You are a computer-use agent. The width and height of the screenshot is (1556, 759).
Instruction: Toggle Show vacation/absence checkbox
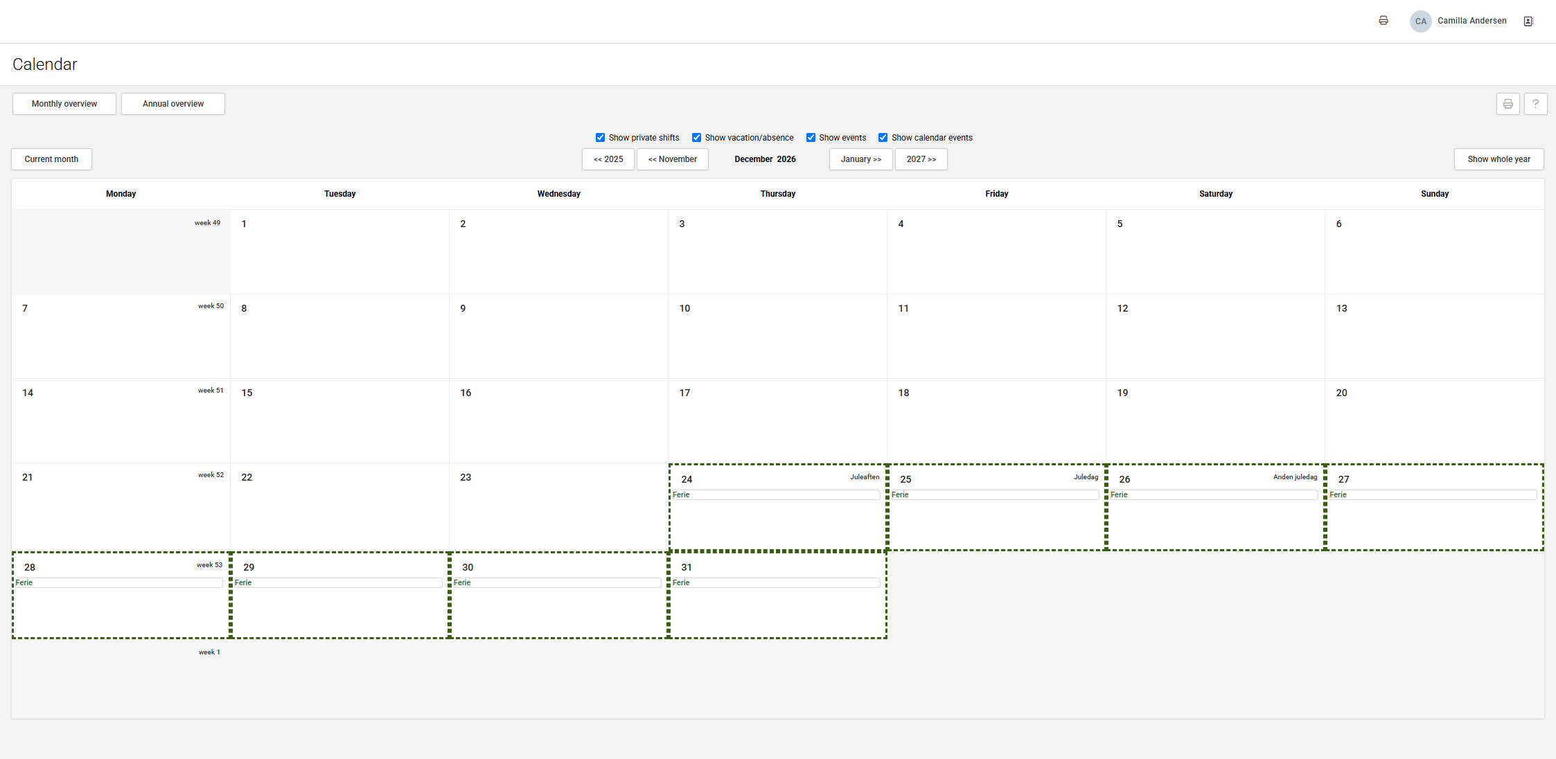point(696,138)
